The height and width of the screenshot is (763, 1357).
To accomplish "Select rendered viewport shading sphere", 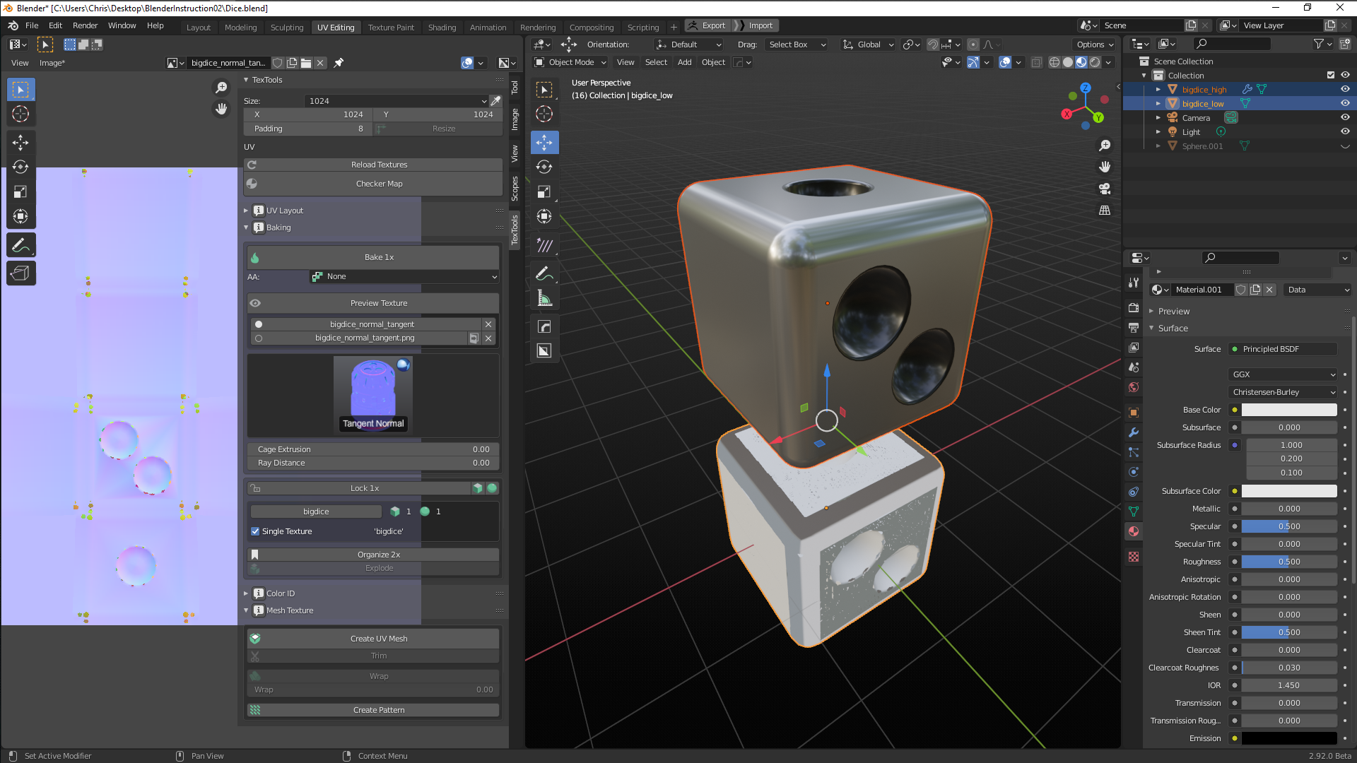I will [1095, 62].
